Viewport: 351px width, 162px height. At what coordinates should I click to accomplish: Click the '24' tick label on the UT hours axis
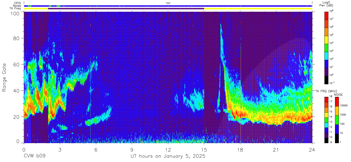pyautogui.click(x=312, y=149)
